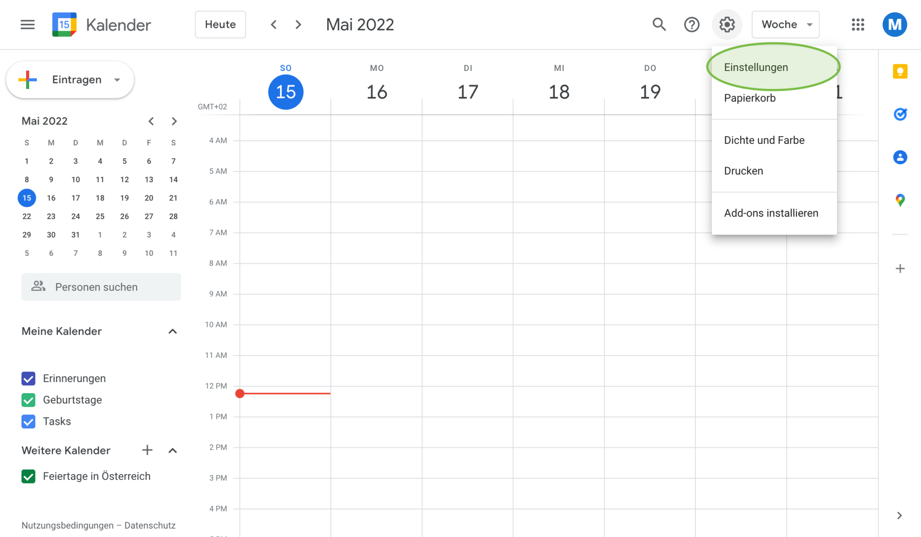
Task: Open the Google apps grid
Action: (x=858, y=24)
